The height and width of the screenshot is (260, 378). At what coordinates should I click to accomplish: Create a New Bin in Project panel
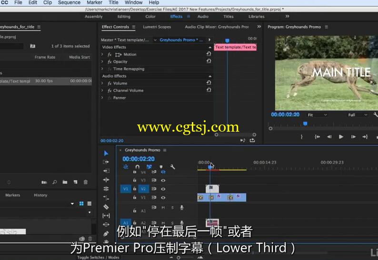pyautogui.click(x=65, y=182)
